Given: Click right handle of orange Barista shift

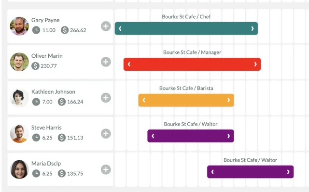Looking at the screenshot, I should [228, 100].
